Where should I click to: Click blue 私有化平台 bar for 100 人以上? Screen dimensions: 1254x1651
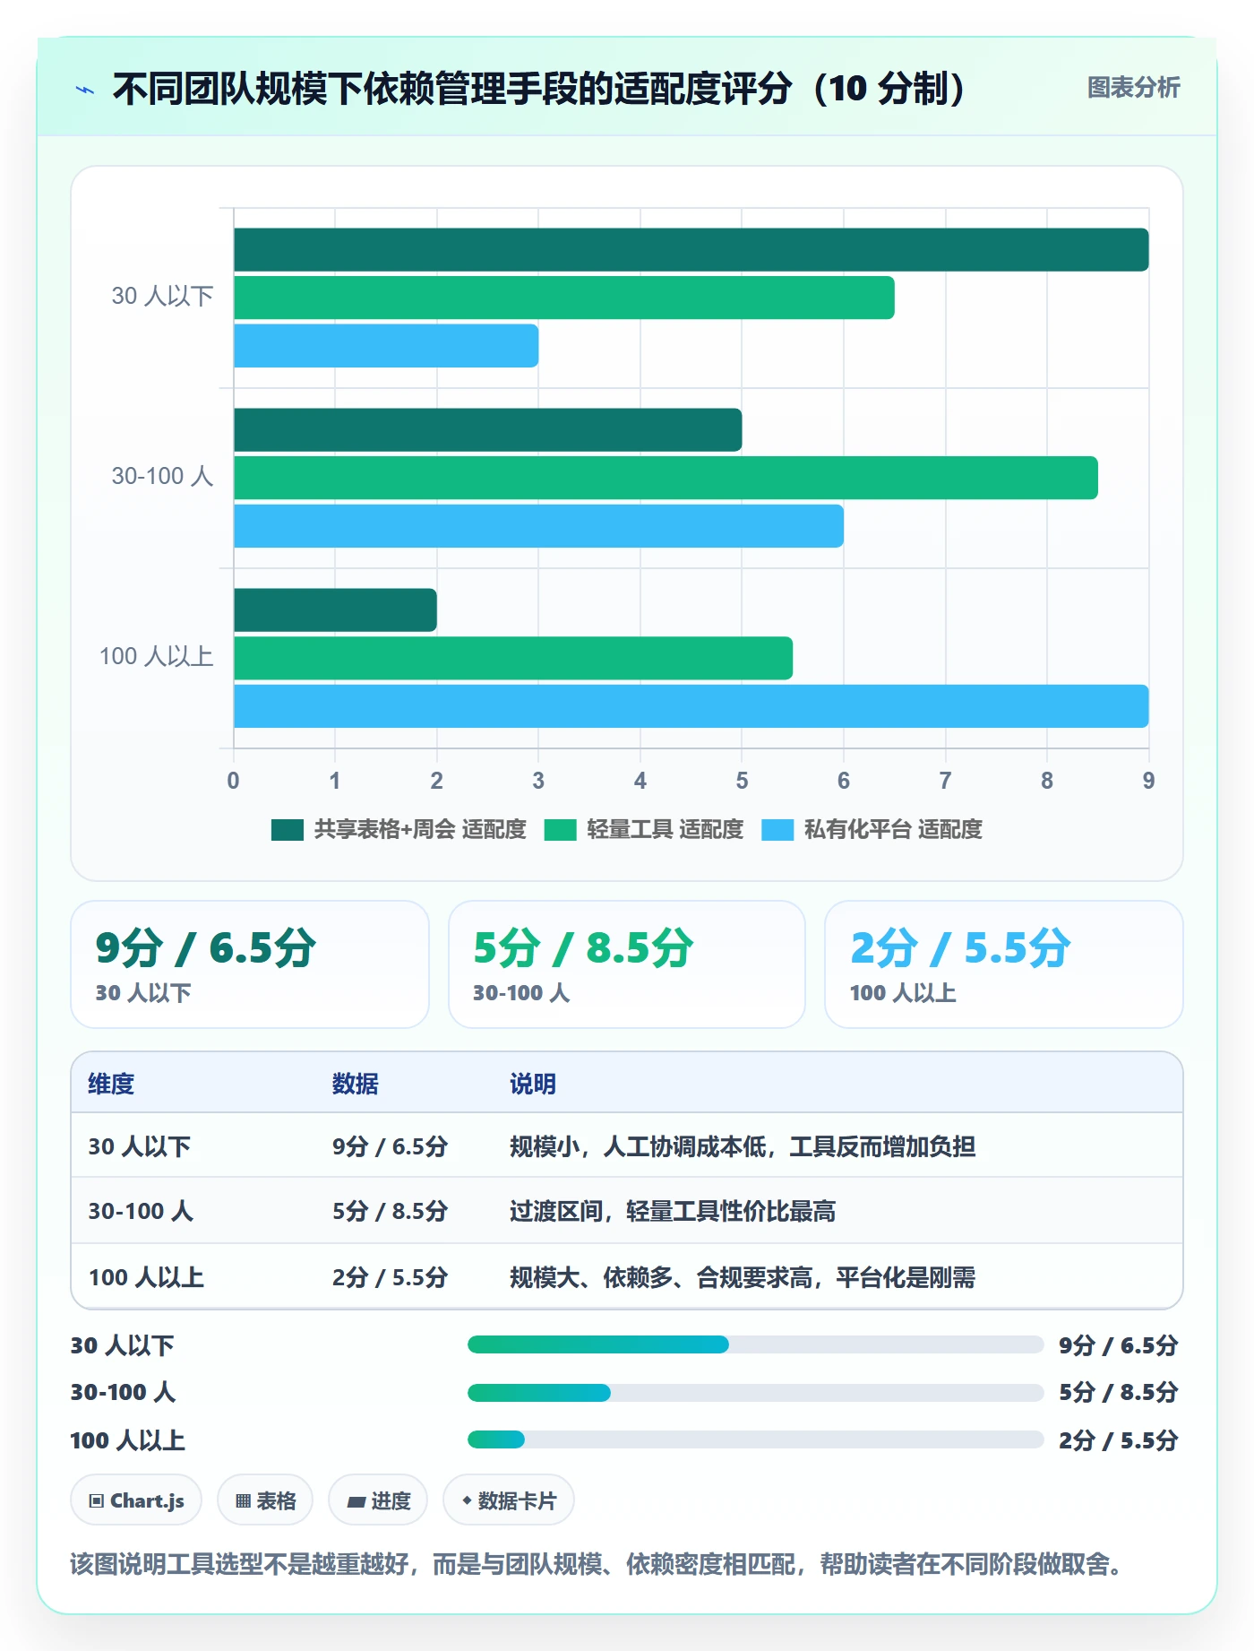(691, 706)
